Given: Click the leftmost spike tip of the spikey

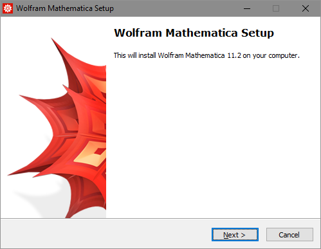Looking at the screenshot, I should click(8, 175).
